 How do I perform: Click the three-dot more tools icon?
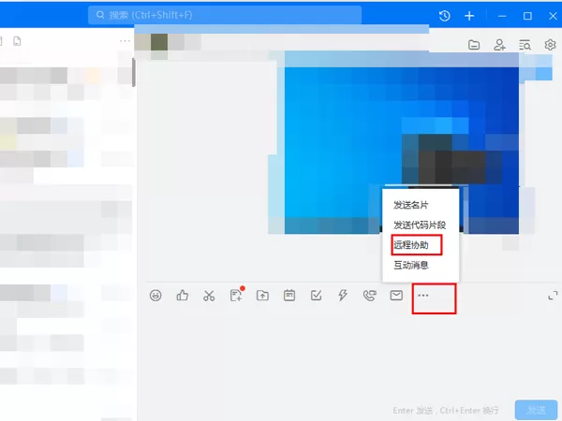[423, 296]
